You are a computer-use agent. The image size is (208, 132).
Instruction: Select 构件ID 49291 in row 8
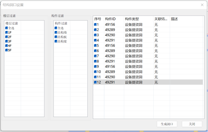[x=110, y=61]
